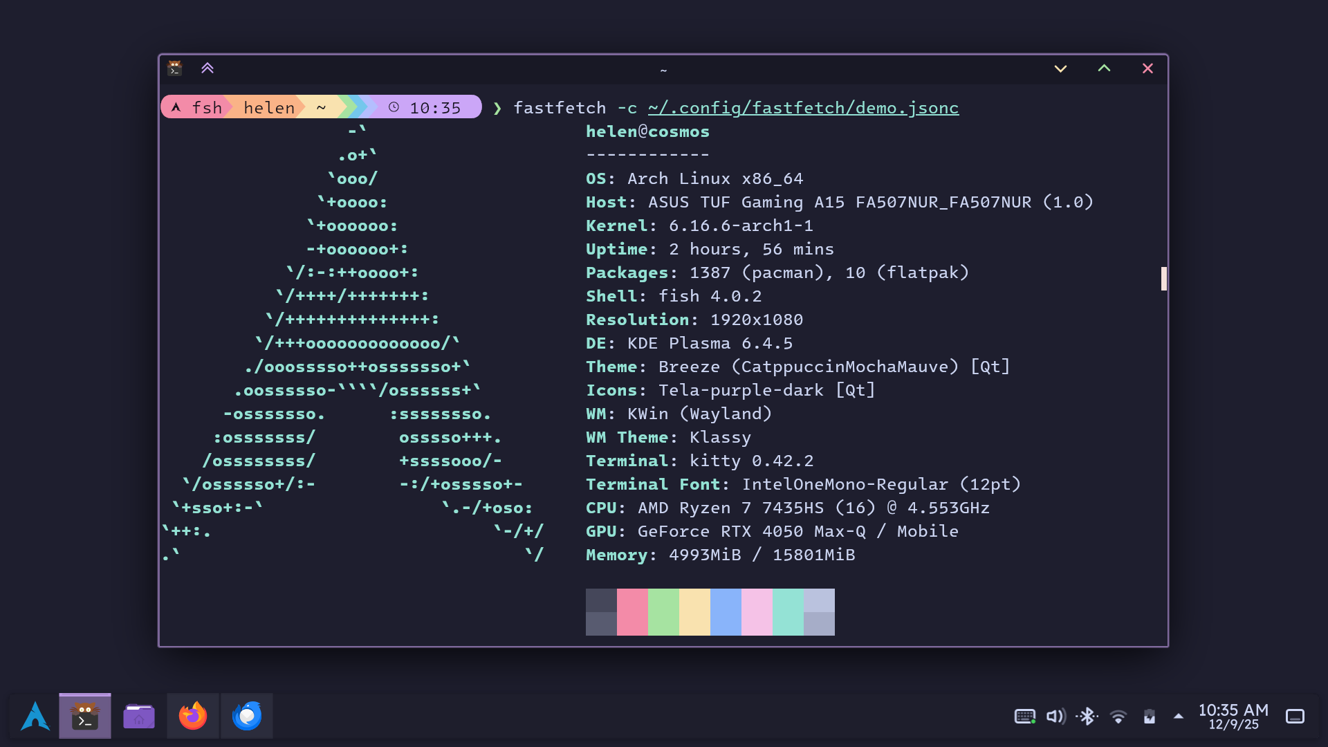Launch Thunderbird from the taskbar
Viewport: 1328px width, 747px height.
(247, 716)
